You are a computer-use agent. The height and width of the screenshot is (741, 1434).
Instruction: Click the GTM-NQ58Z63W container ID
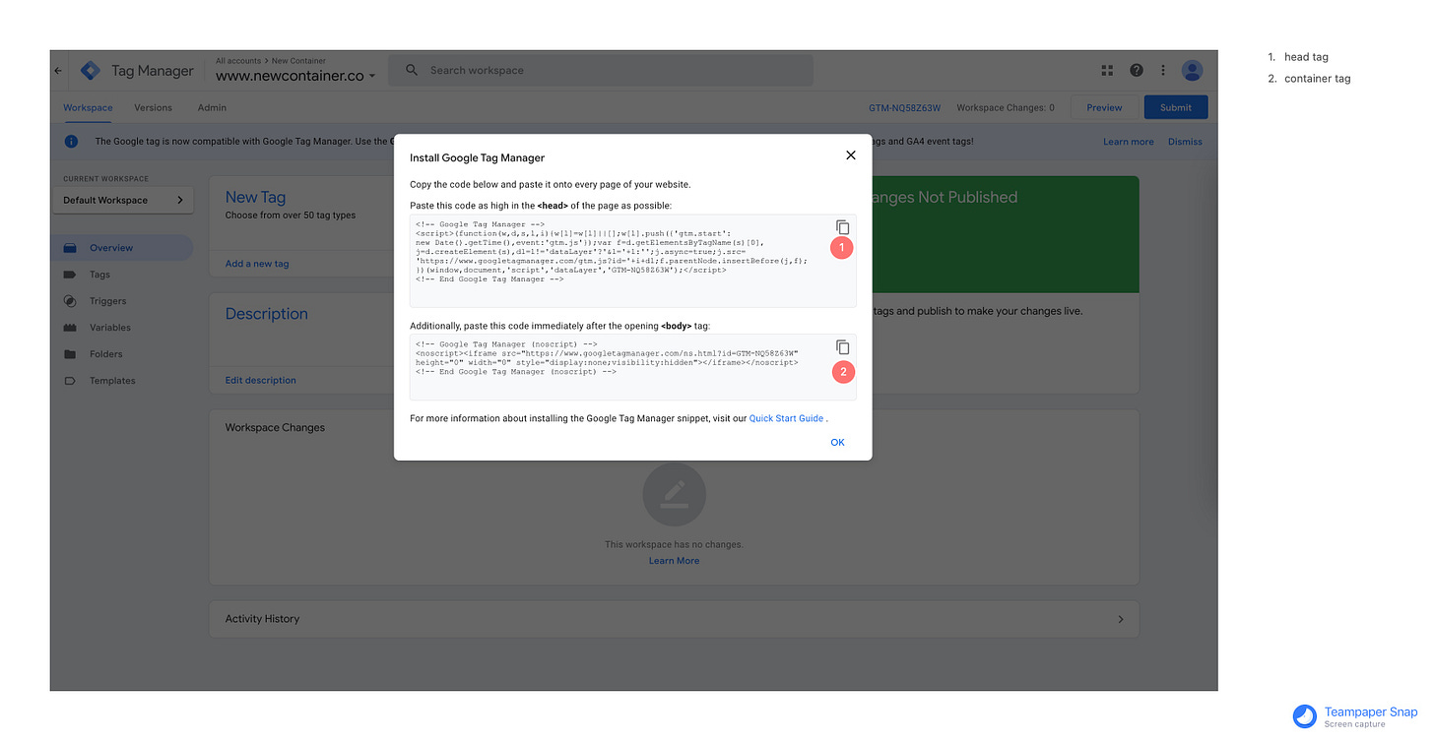click(905, 108)
